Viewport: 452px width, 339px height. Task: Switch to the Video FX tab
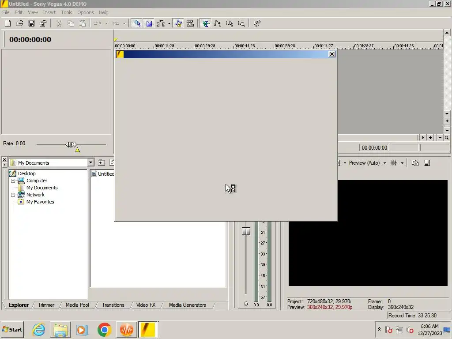point(146,305)
